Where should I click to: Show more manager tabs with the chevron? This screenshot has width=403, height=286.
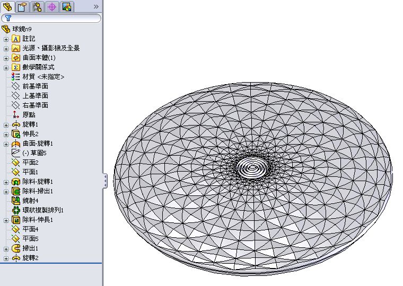[x=96, y=7]
